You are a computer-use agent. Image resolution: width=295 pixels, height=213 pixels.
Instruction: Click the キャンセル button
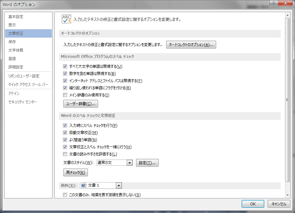[279, 204]
